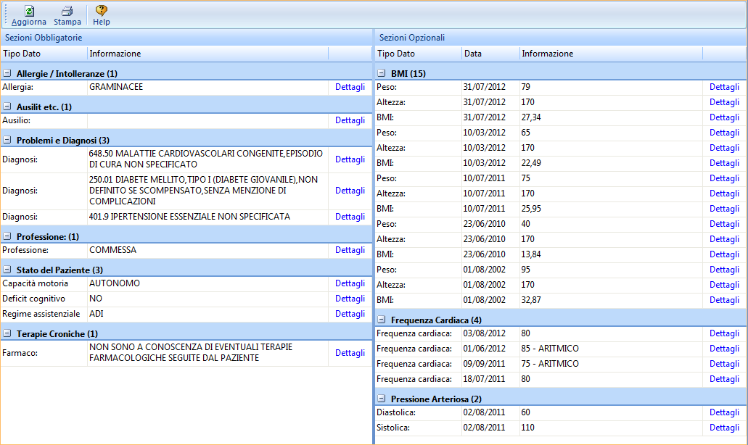This screenshot has height=445, width=748.
Task: Click the Sezioni Opzionali panel title
Action: [411, 37]
